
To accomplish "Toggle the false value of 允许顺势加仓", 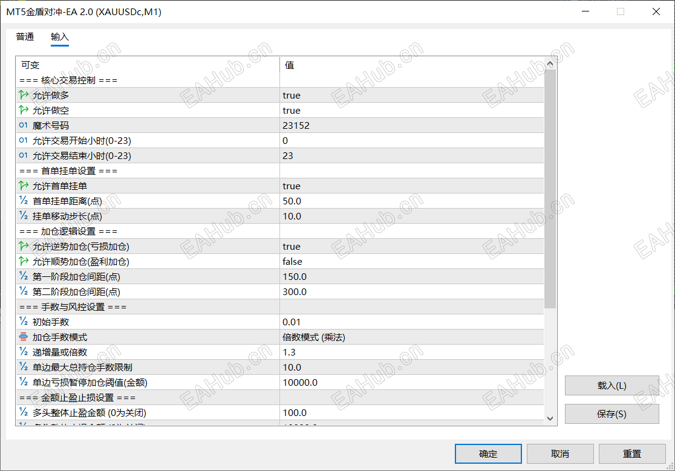I will pos(411,262).
